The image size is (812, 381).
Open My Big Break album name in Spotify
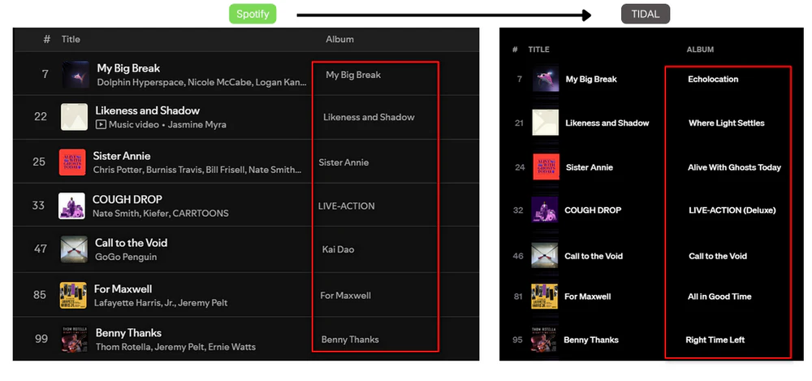point(353,75)
